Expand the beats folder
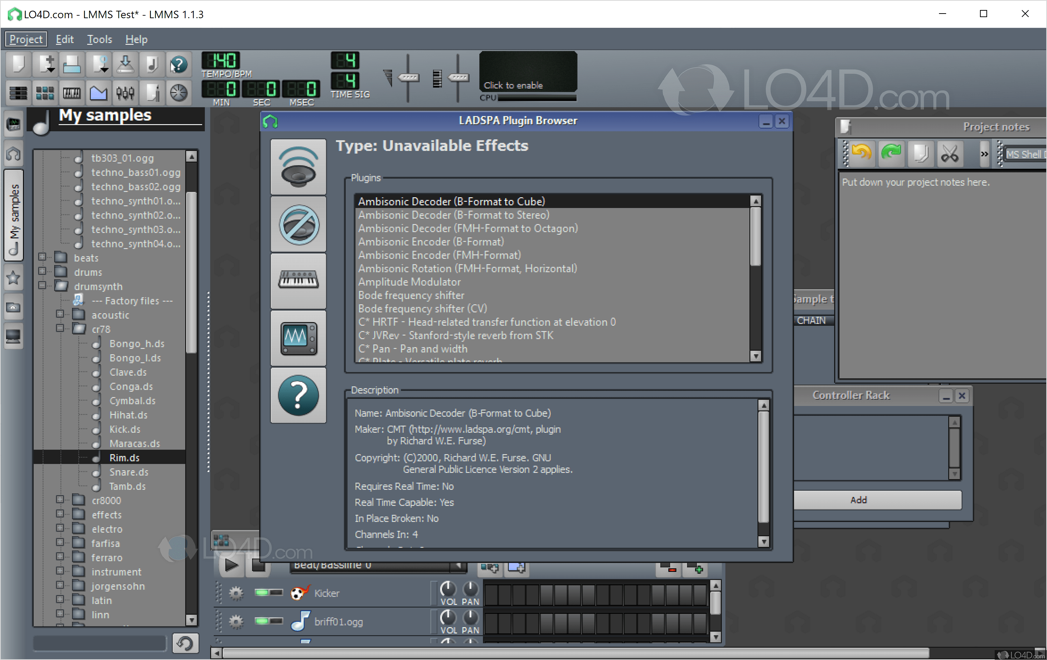 [x=42, y=257]
